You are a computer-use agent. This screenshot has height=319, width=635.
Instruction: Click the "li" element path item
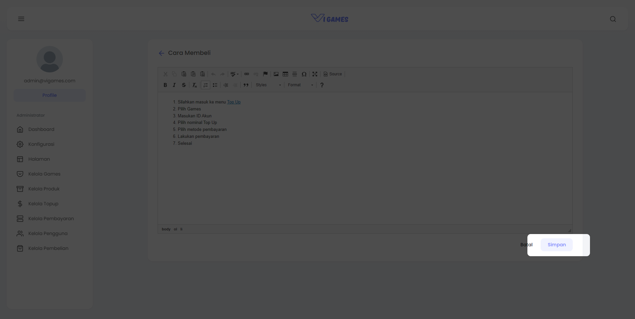181,229
